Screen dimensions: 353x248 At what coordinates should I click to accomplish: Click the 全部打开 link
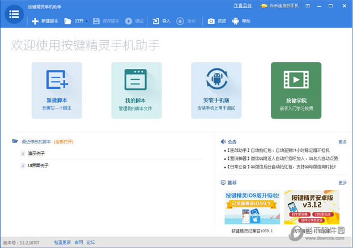point(64,141)
